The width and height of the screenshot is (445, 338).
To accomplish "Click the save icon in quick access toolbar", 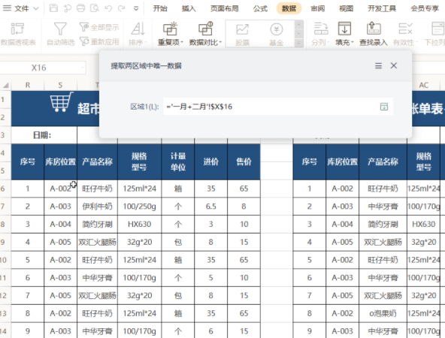I will (53, 8).
